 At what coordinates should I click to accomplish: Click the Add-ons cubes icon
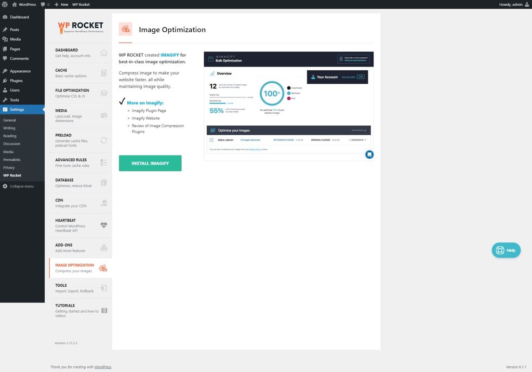point(104,248)
